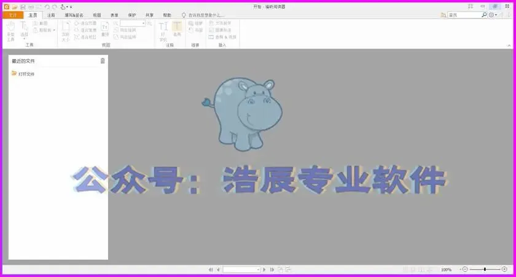Click the page number box in status bar
This screenshot has height=277, width=516.
click(x=241, y=270)
